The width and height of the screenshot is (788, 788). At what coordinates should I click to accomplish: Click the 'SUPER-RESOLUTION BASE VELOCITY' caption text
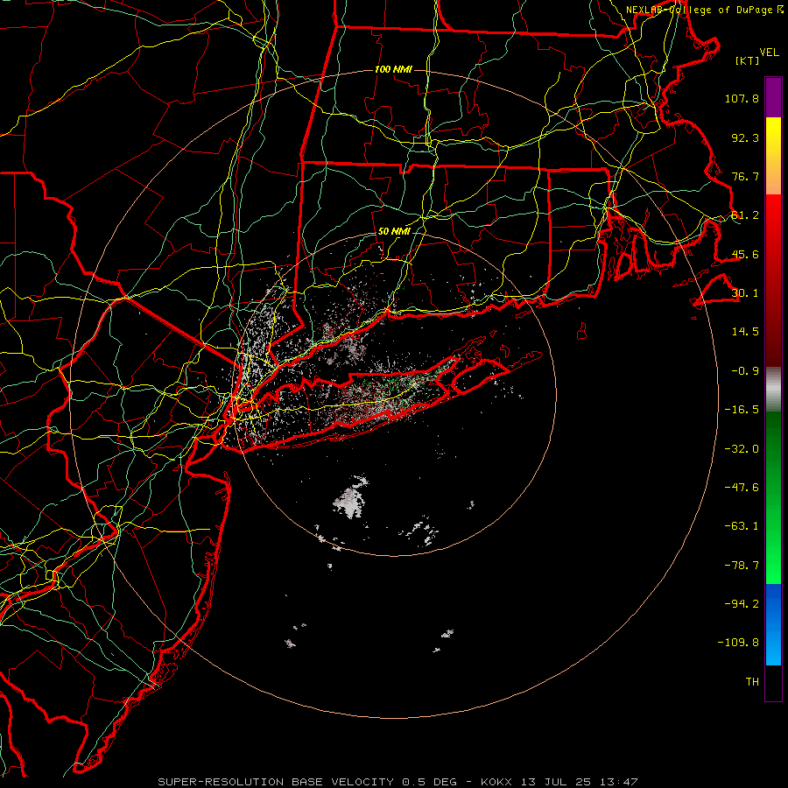pos(276,782)
